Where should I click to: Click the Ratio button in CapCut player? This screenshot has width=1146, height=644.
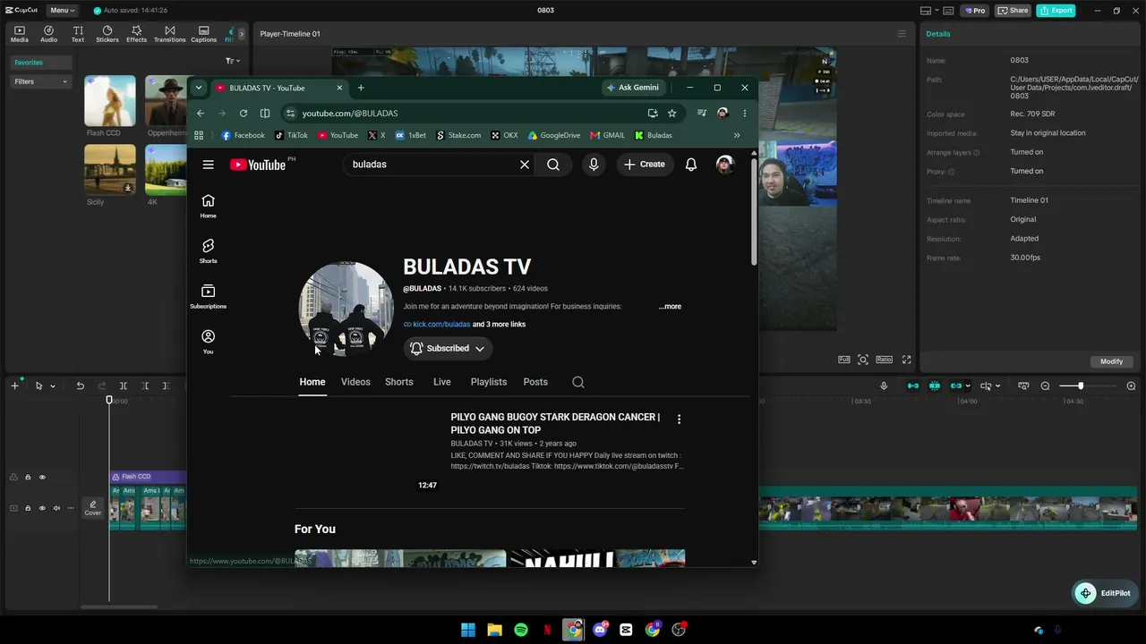point(884,360)
